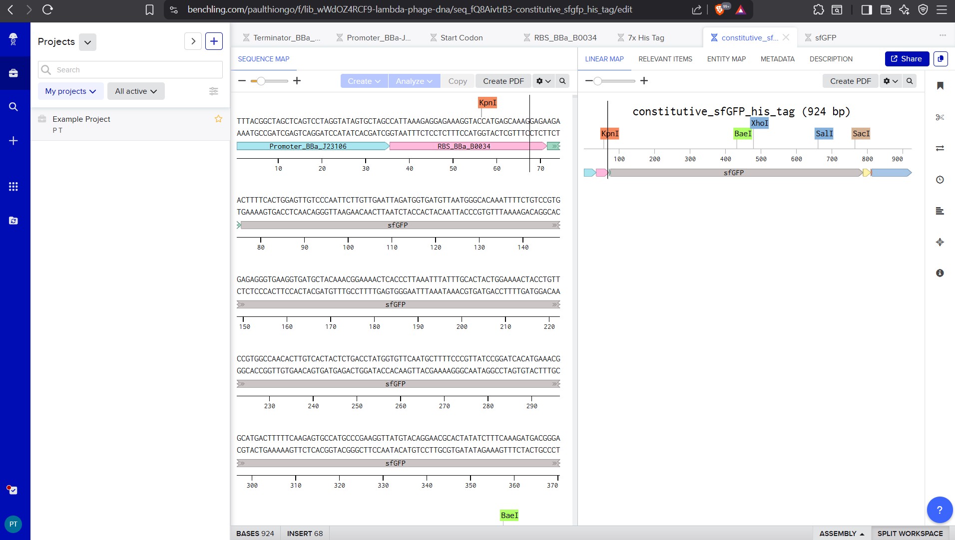Screen dimensions: 955x540
Task: Search within the linear map
Action: tap(910, 81)
